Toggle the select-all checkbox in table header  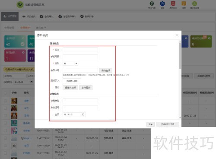pyautogui.click(x=5, y=93)
